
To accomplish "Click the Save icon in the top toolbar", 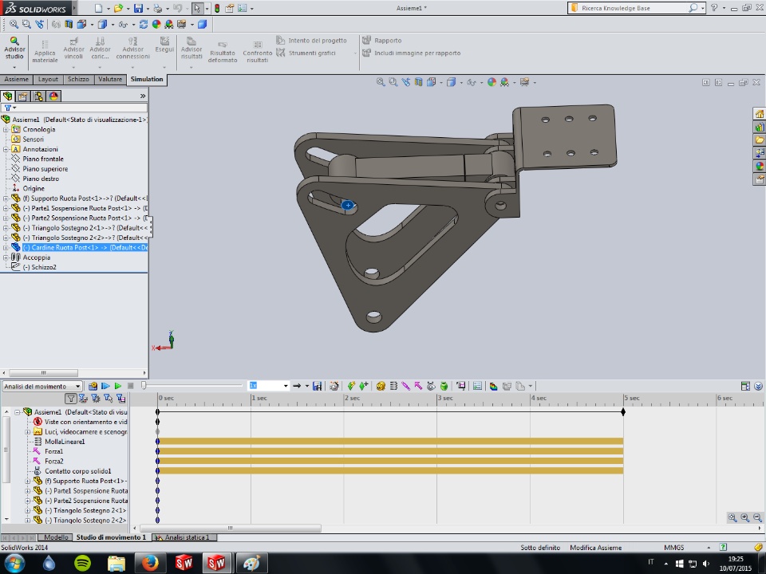I will 138,8.
